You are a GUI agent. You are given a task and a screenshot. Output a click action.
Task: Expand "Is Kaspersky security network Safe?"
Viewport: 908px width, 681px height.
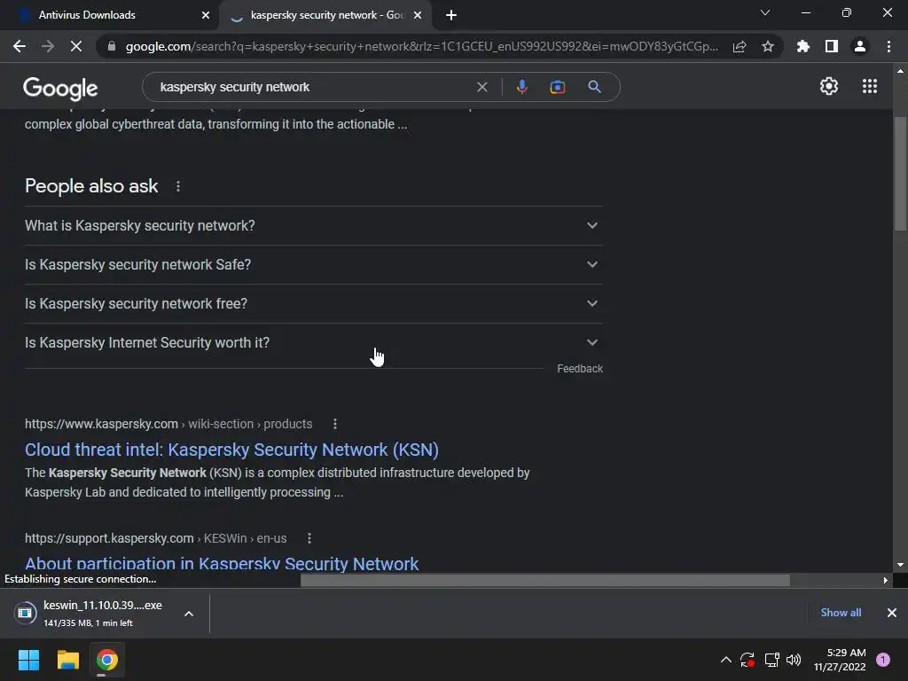(314, 264)
